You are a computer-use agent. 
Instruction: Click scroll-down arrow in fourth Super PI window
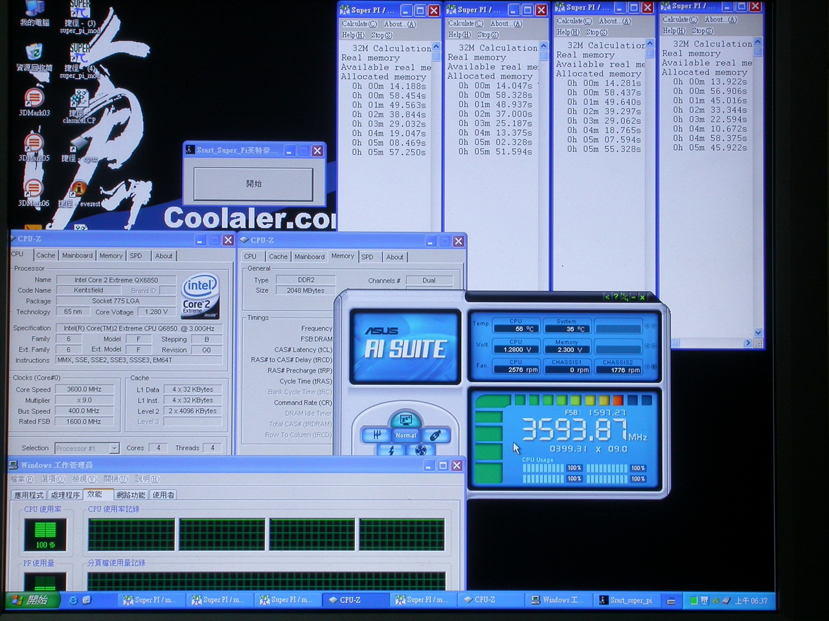(758, 332)
